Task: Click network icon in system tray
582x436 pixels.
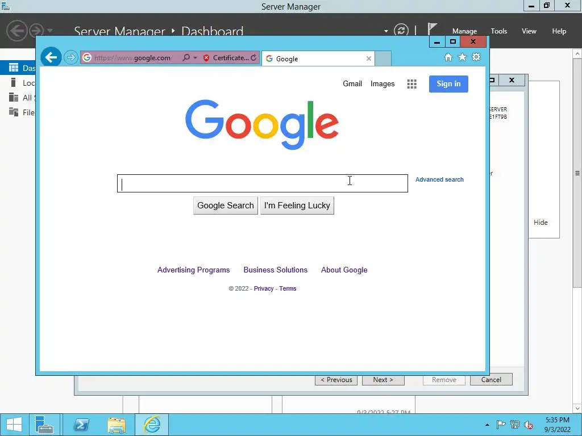Action: [514, 425]
